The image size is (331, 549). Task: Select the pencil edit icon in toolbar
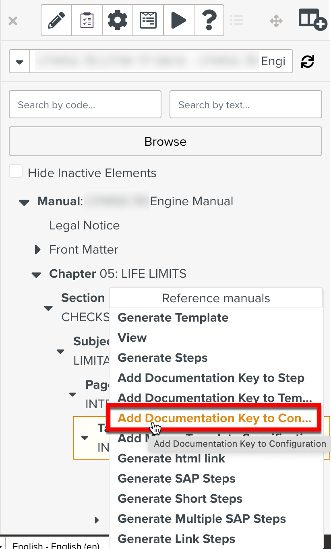[56, 20]
